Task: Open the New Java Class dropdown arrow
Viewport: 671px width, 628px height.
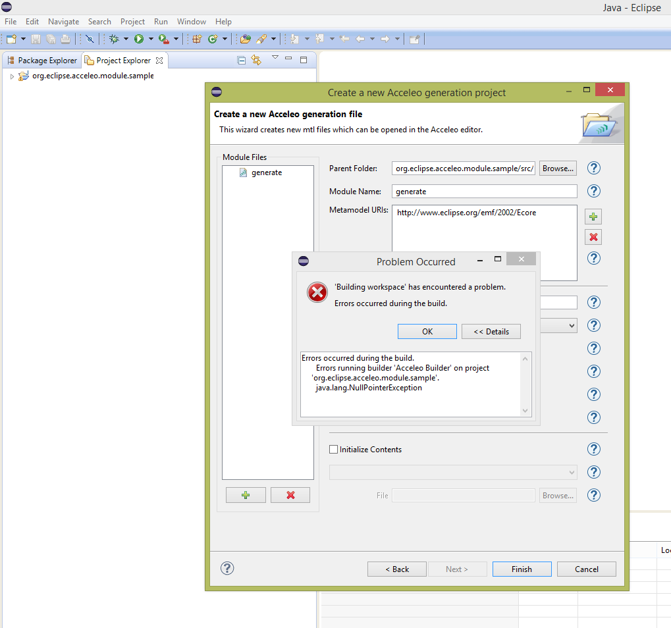Action: pos(225,39)
